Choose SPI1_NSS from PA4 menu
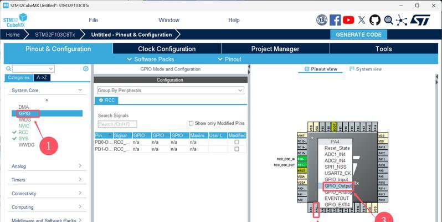Image resolution: width=442 pixels, height=222 pixels. tap(335, 167)
